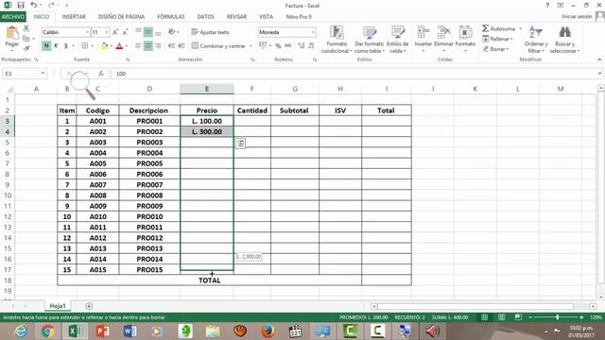
Task: Open the Moneda number format dropdown
Action: pos(313,32)
